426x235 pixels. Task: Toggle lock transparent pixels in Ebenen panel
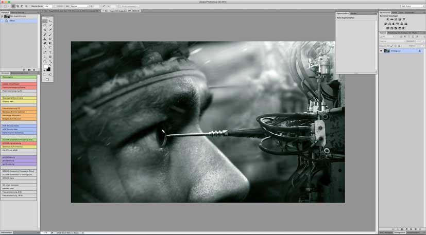(388, 46)
